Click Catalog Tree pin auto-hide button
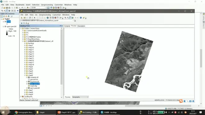 coord(60,26)
